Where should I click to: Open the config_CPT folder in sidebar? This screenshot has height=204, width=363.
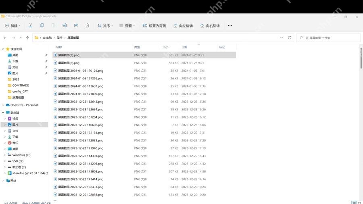[20, 92]
